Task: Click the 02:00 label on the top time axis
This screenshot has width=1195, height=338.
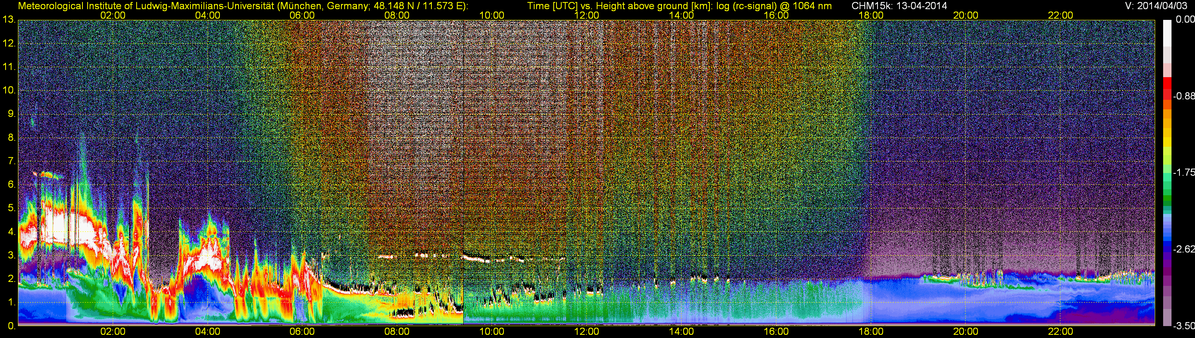Action: click(113, 15)
